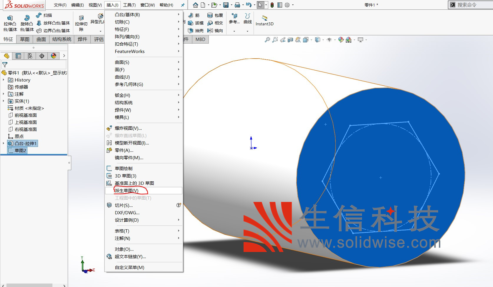Click the Zoom to Fit magnifier icon
The height and width of the screenshot is (287, 493).
(267, 40)
